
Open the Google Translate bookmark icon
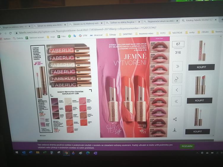(x=75, y=36)
